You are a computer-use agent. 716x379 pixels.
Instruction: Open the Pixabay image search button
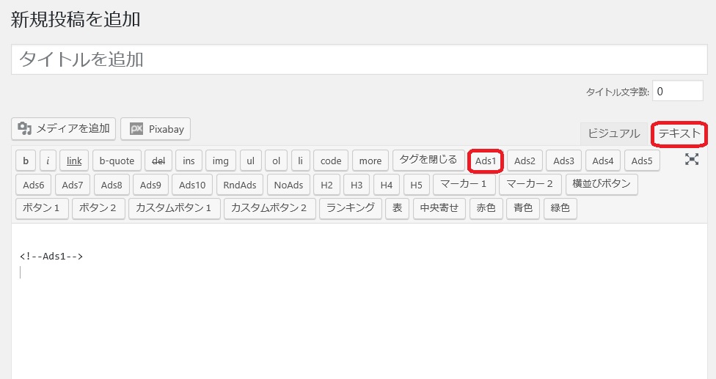point(156,129)
